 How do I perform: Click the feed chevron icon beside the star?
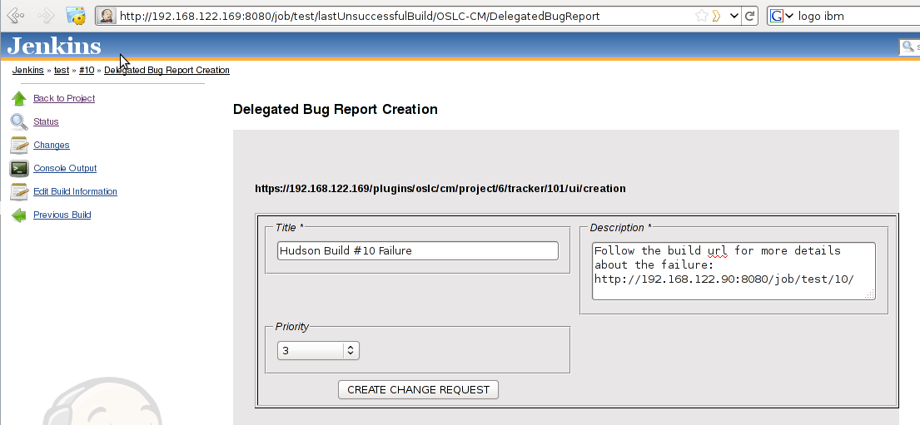point(716,16)
